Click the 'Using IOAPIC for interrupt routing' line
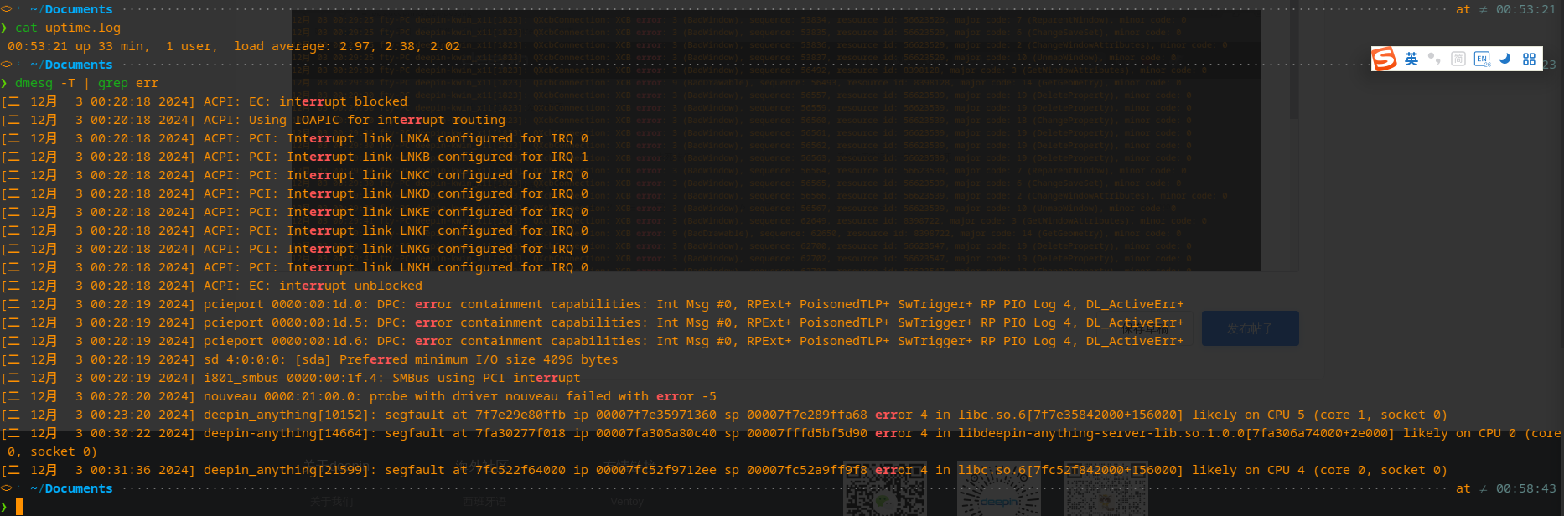The height and width of the screenshot is (516, 1564). (254, 120)
